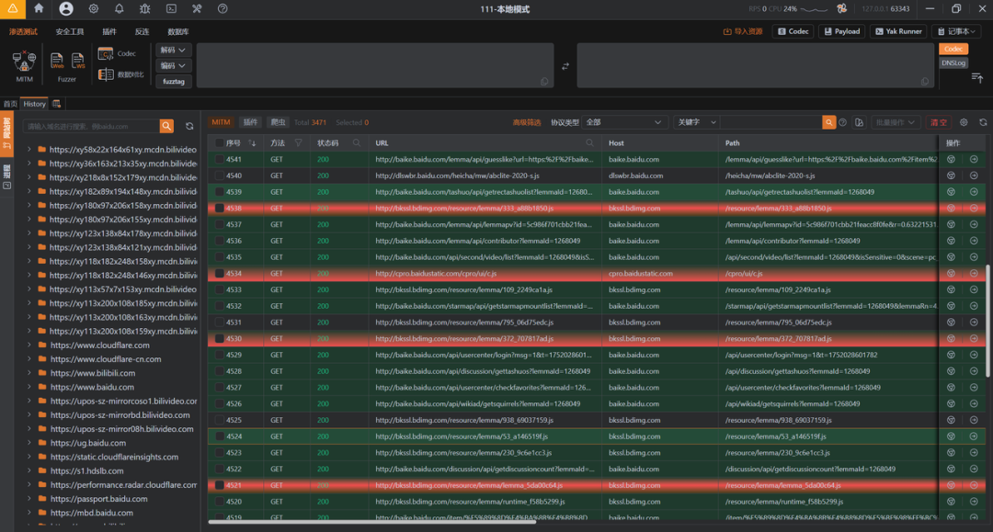Viewport: 993px width, 532px height.
Task: Expand https://www.bilibili.com tree node
Action: coord(29,373)
